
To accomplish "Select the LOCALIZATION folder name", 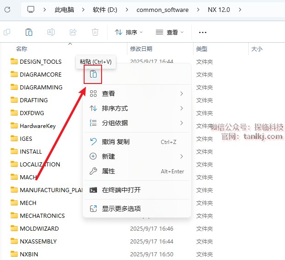I will 40,164.
